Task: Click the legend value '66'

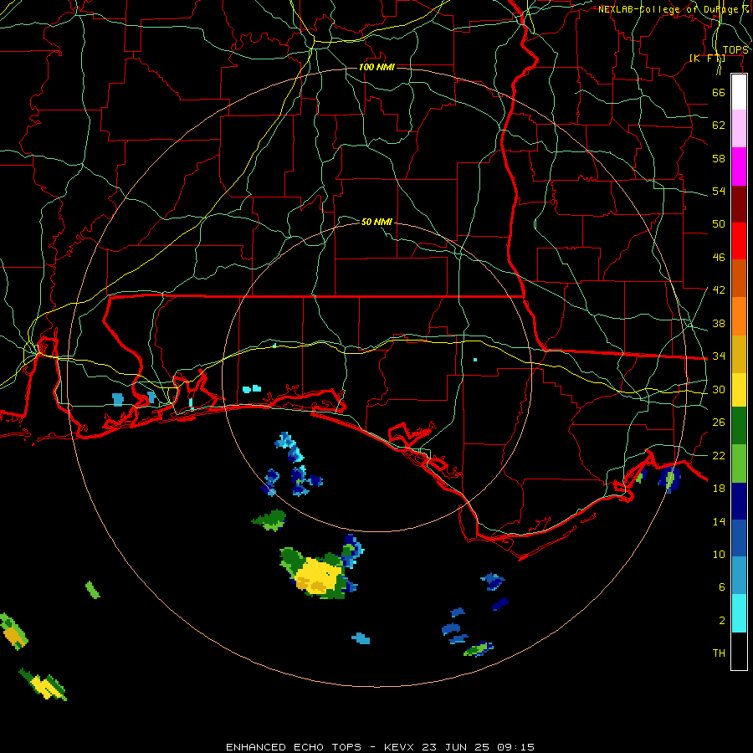Action: (719, 93)
